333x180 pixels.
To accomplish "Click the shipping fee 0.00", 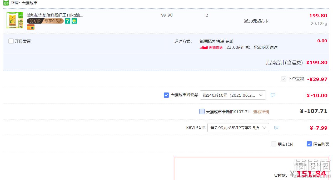I will tap(322, 41).
